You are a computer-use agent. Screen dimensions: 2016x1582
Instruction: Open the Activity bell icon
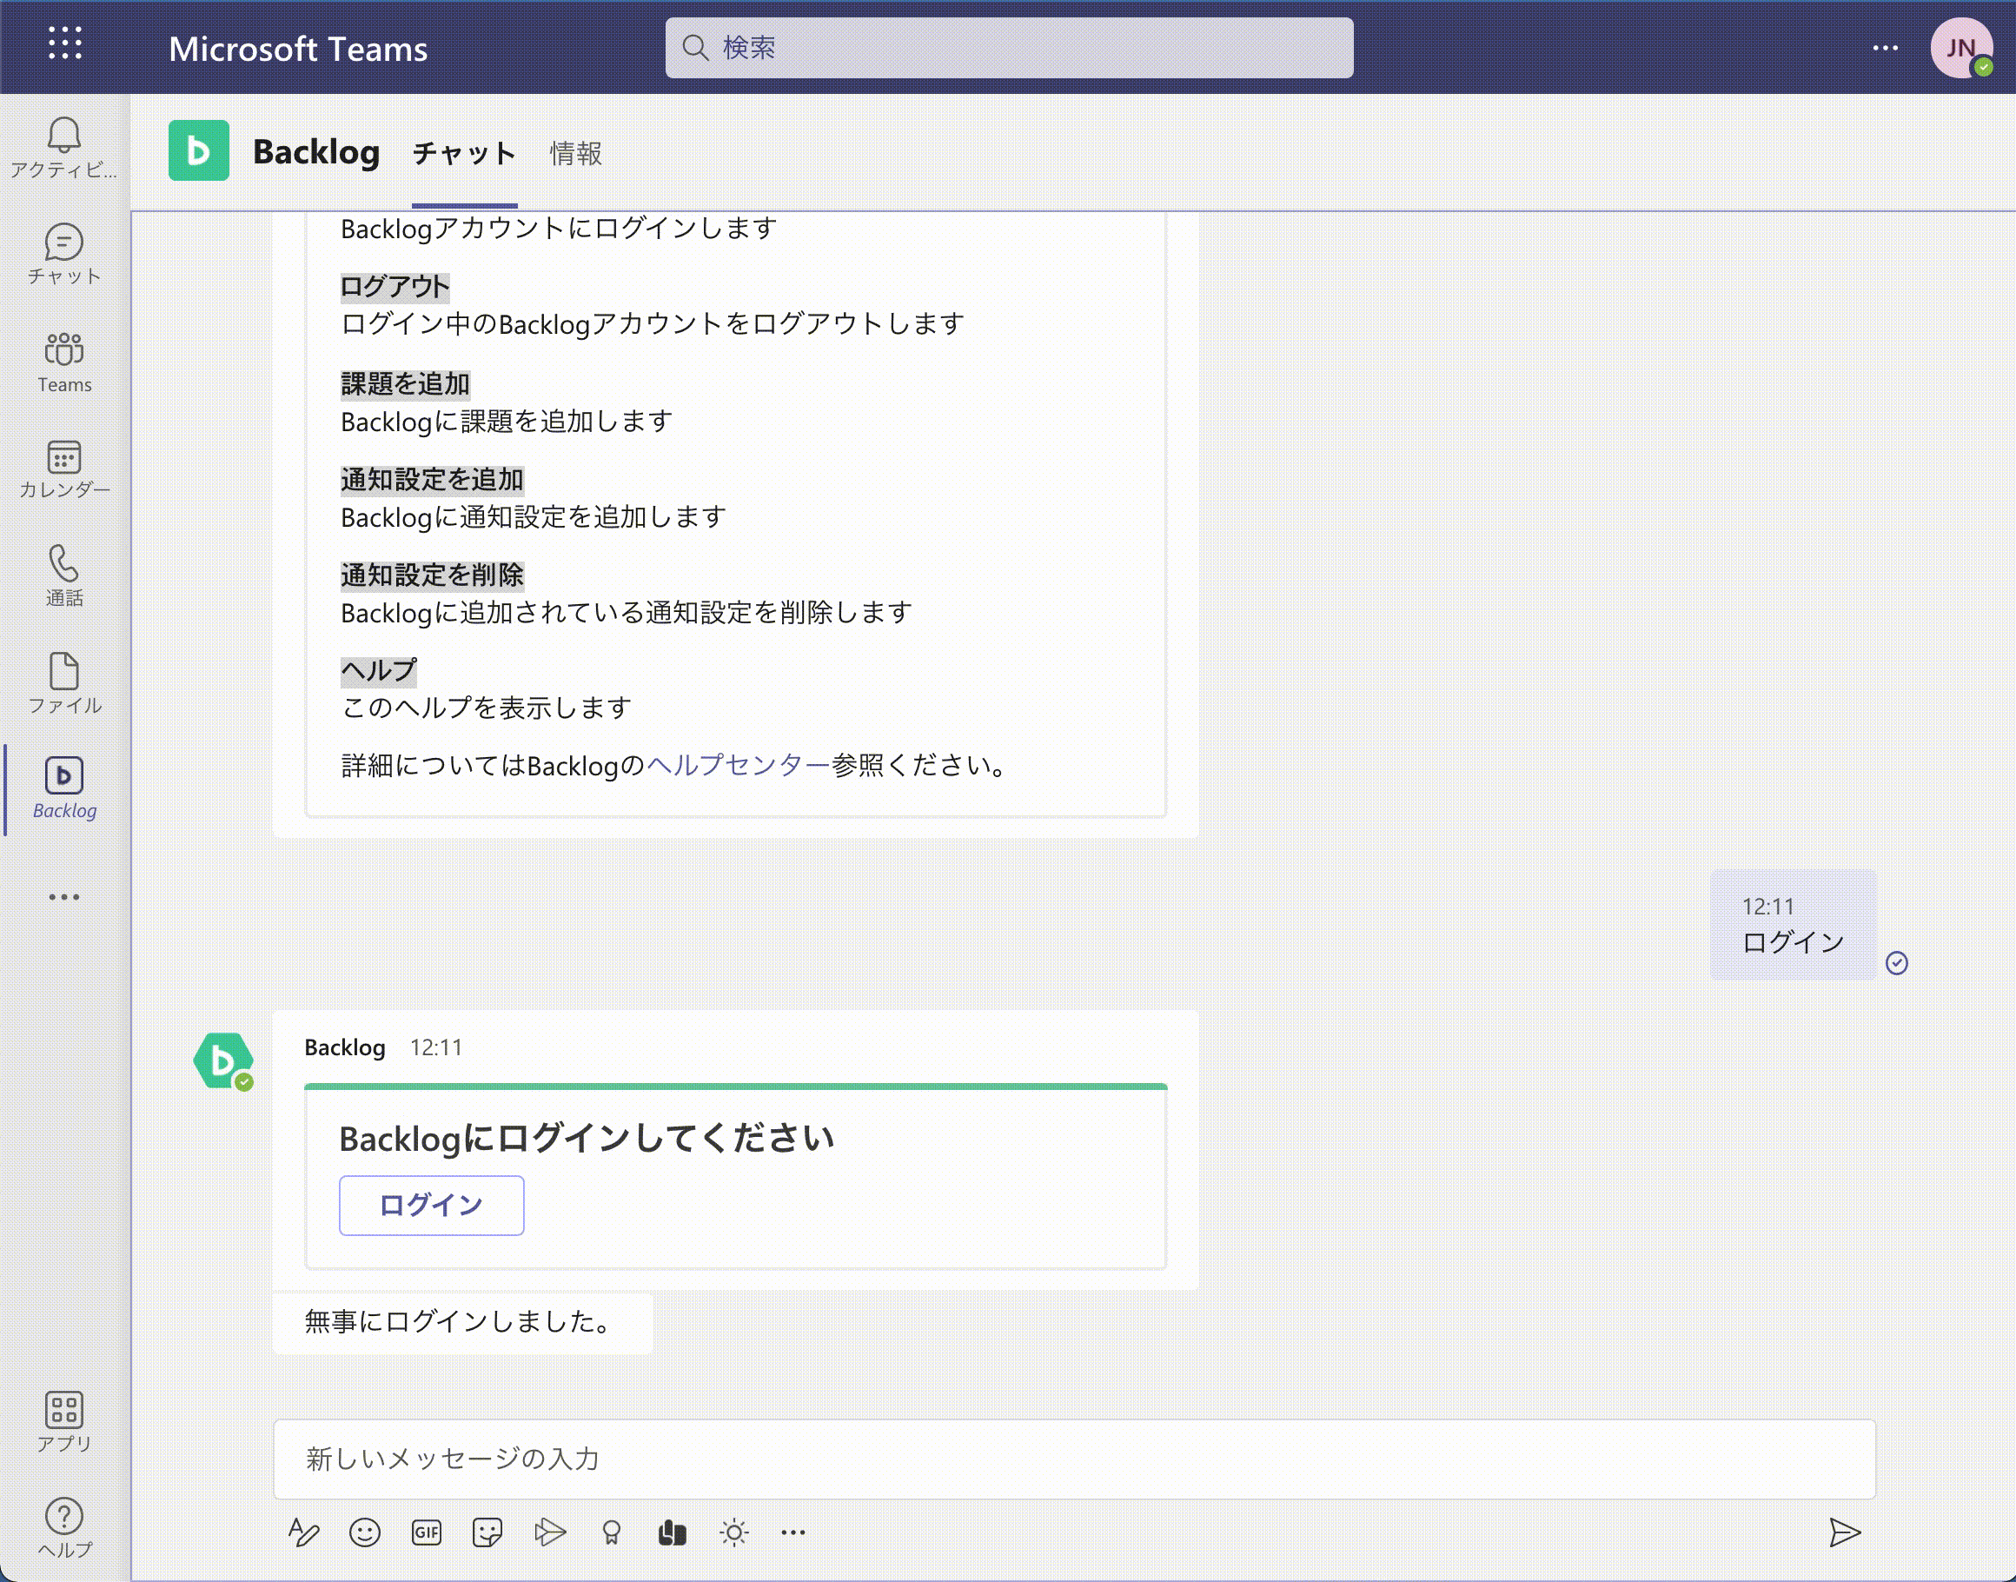pyautogui.click(x=64, y=146)
